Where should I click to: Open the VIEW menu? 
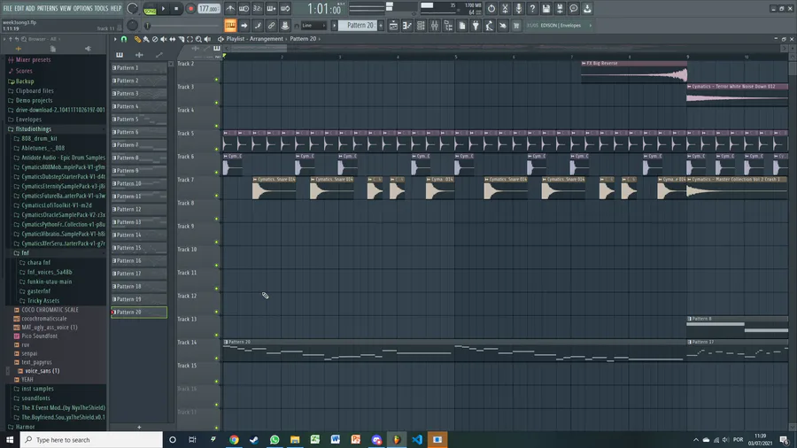coord(66,9)
